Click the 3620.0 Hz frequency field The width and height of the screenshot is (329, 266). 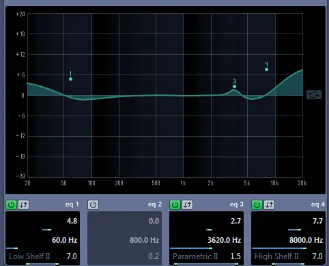click(224, 240)
